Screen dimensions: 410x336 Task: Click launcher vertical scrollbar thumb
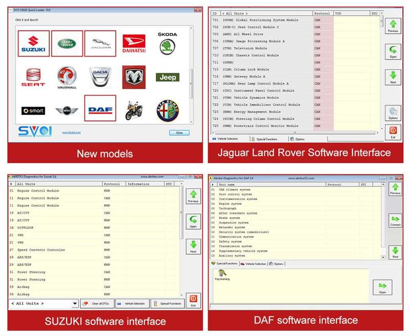[191, 83]
